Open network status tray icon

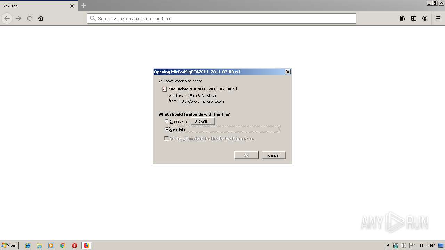395,245
